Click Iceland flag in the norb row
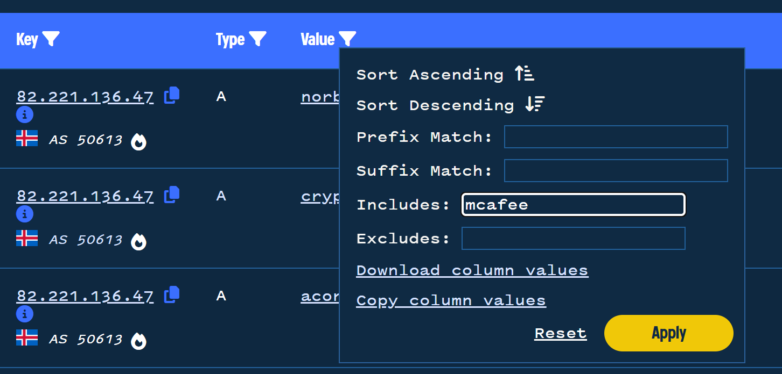Viewport: 782px width, 374px height. [27, 138]
